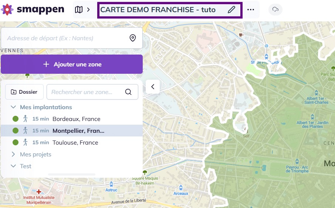Click the walking icon for Bordeaux zone
Image resolution: width=335 pixels, height=208 pixels.
click(25, 119)
